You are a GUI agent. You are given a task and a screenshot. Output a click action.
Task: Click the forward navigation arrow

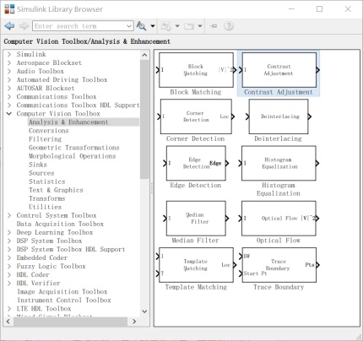(x=24, y=26)
